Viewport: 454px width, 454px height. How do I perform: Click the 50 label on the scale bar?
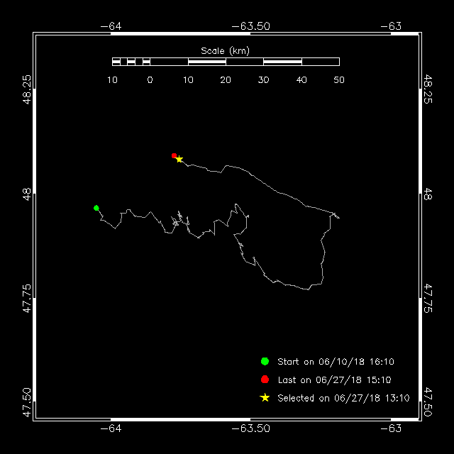click(x=339, y=80)
